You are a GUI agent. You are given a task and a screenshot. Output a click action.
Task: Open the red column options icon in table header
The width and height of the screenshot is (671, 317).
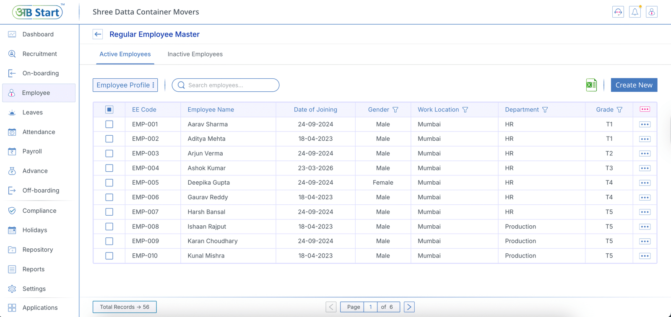coord(645,109)
